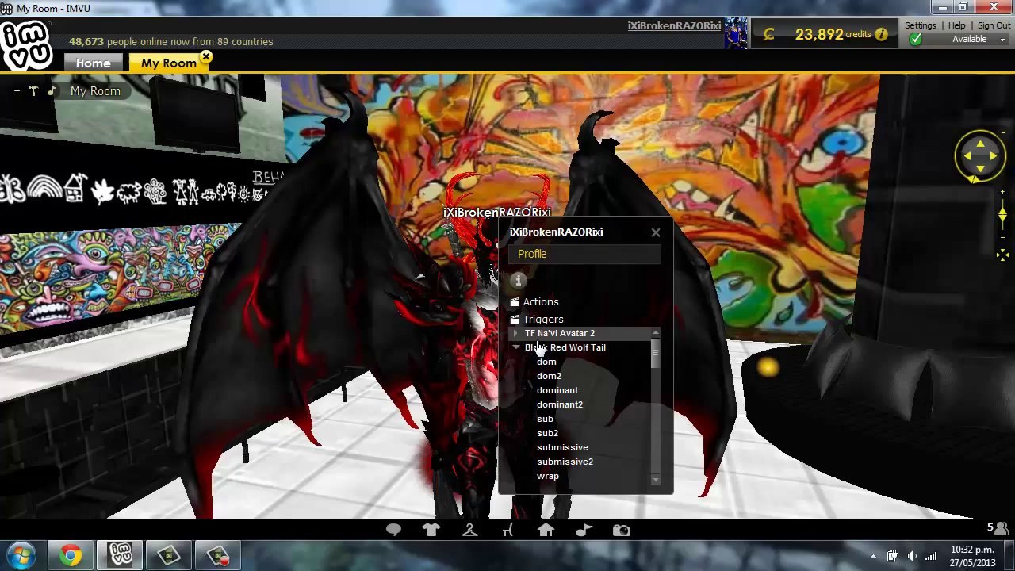Select the My Room tab

click(x=169, y=63)
